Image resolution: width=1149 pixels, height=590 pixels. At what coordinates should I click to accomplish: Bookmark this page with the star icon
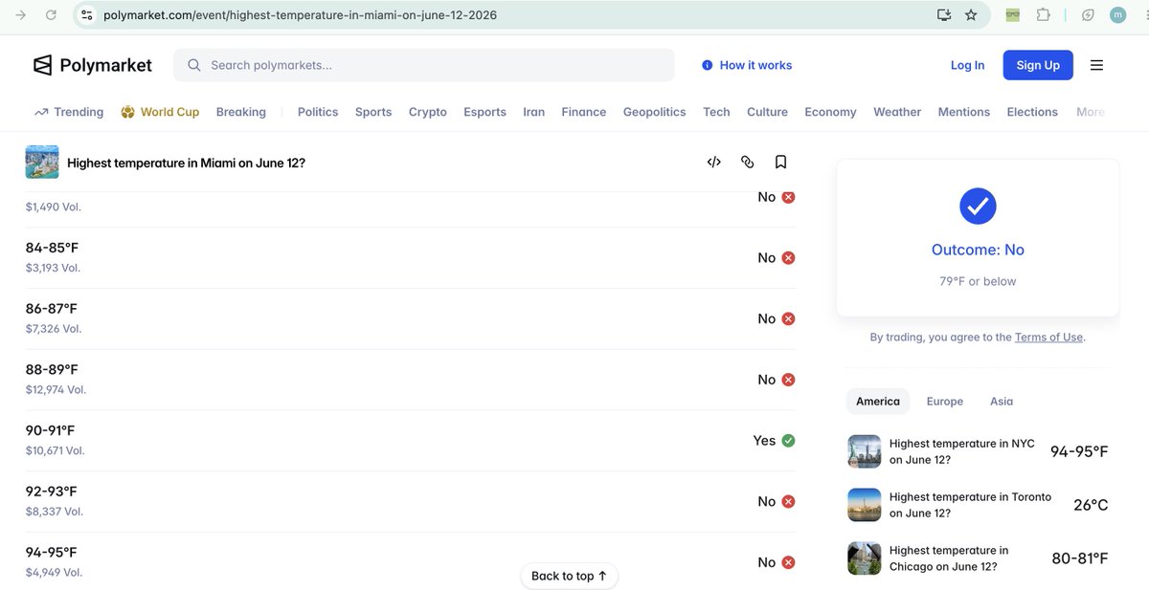[x=971, y=15]
